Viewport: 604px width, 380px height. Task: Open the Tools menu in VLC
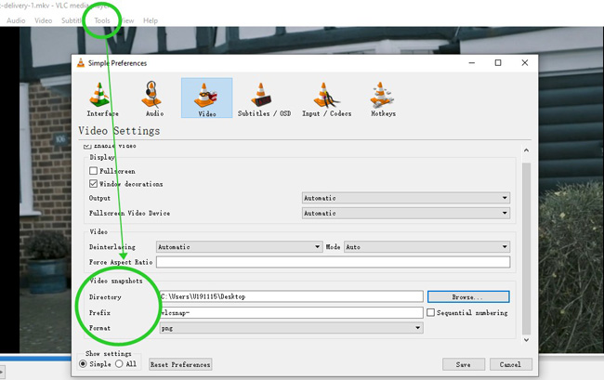click(102, 20)
